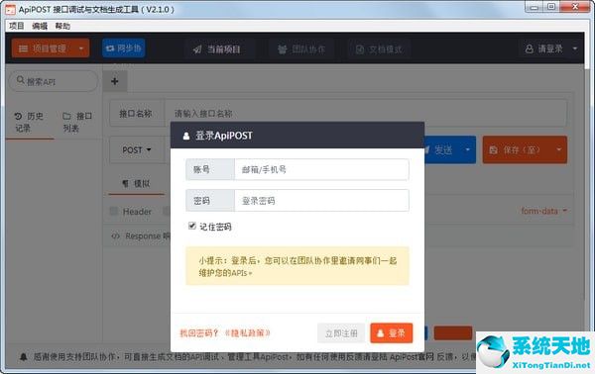Screen dimensions: 595x374
Task: Click the ApiPOST title bar app icon
Action: tap(10, 10)
